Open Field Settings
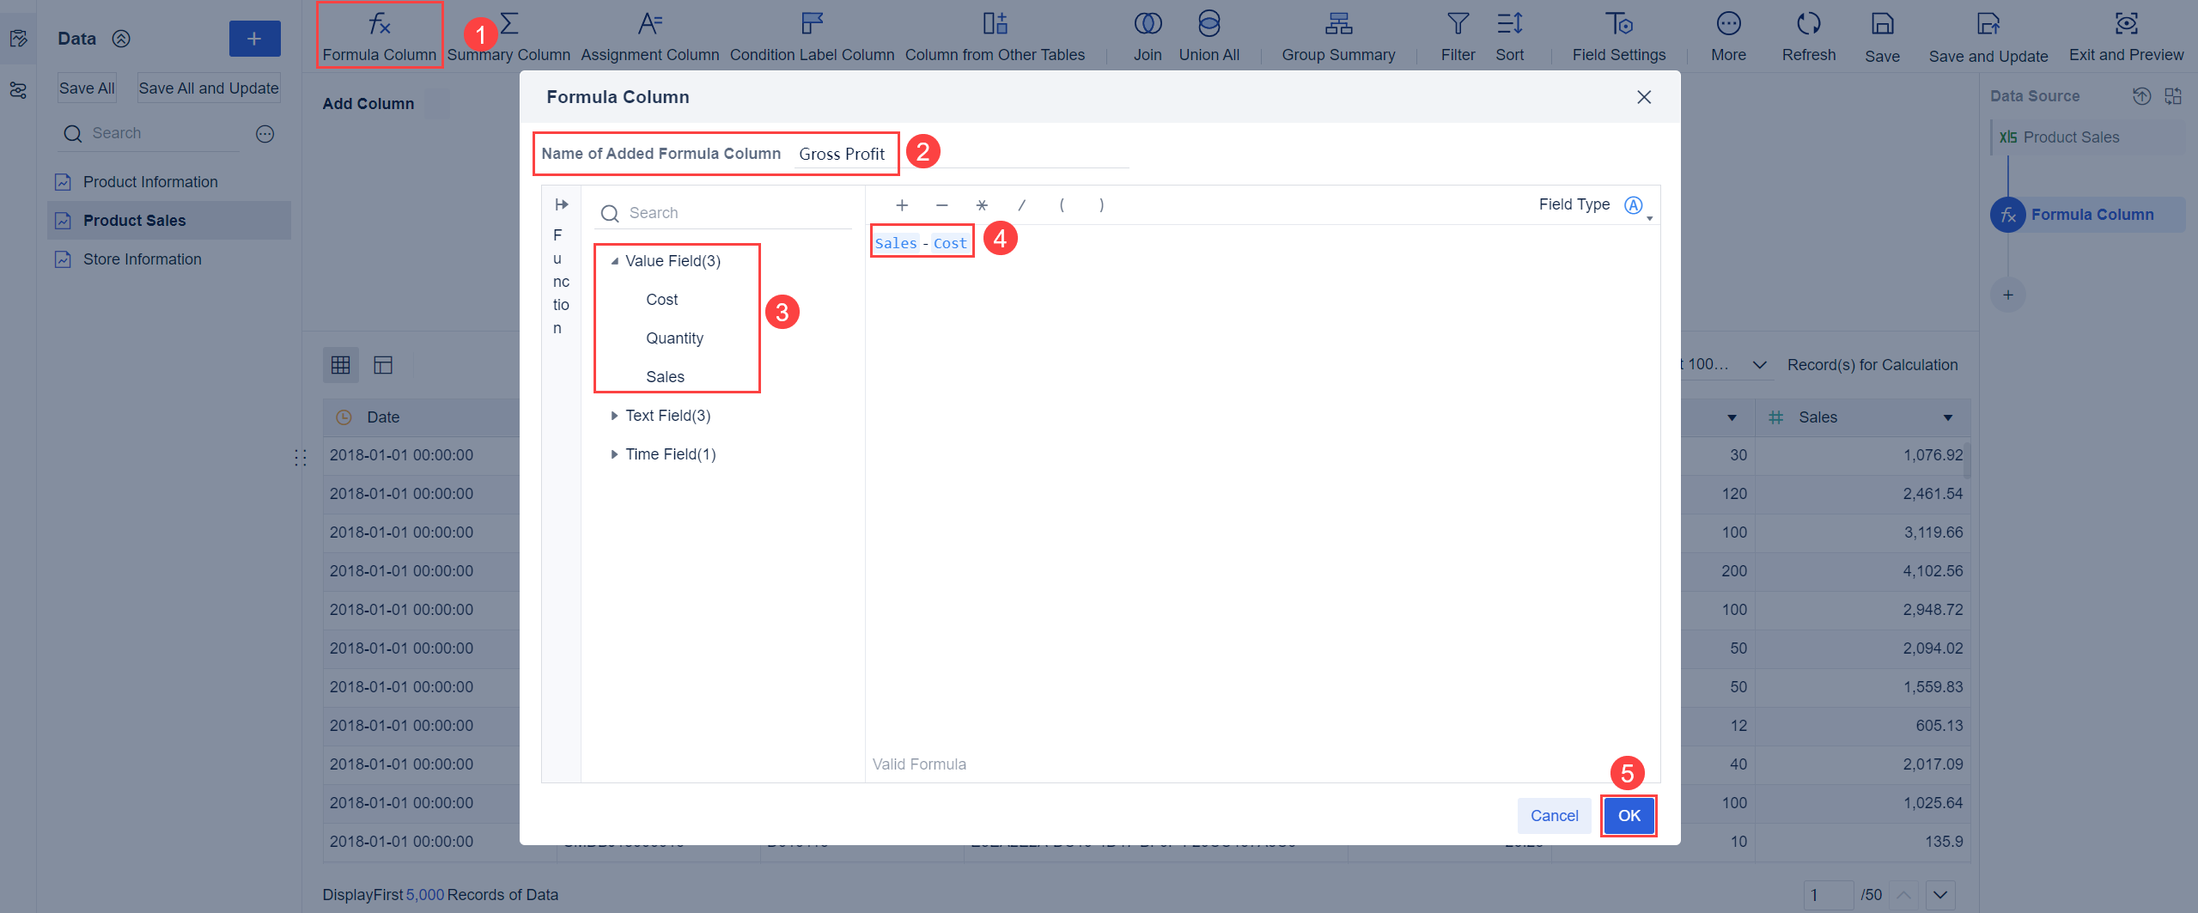 (x=1618, y=36)
